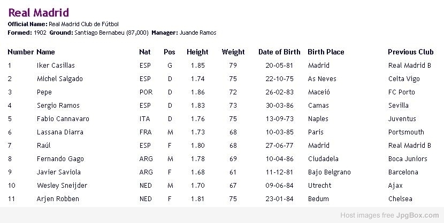Select the Date of Birth header
The width and height of the screenshot is (444, 223).
click(x=279, y=52)
